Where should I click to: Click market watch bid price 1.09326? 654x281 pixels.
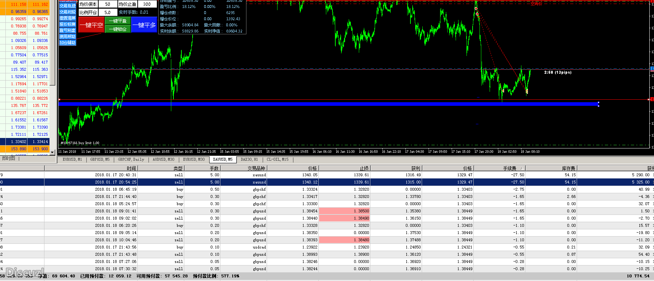(x=18, y=40)
